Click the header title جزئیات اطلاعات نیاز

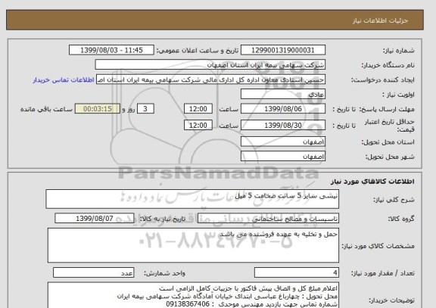(380, 21)
